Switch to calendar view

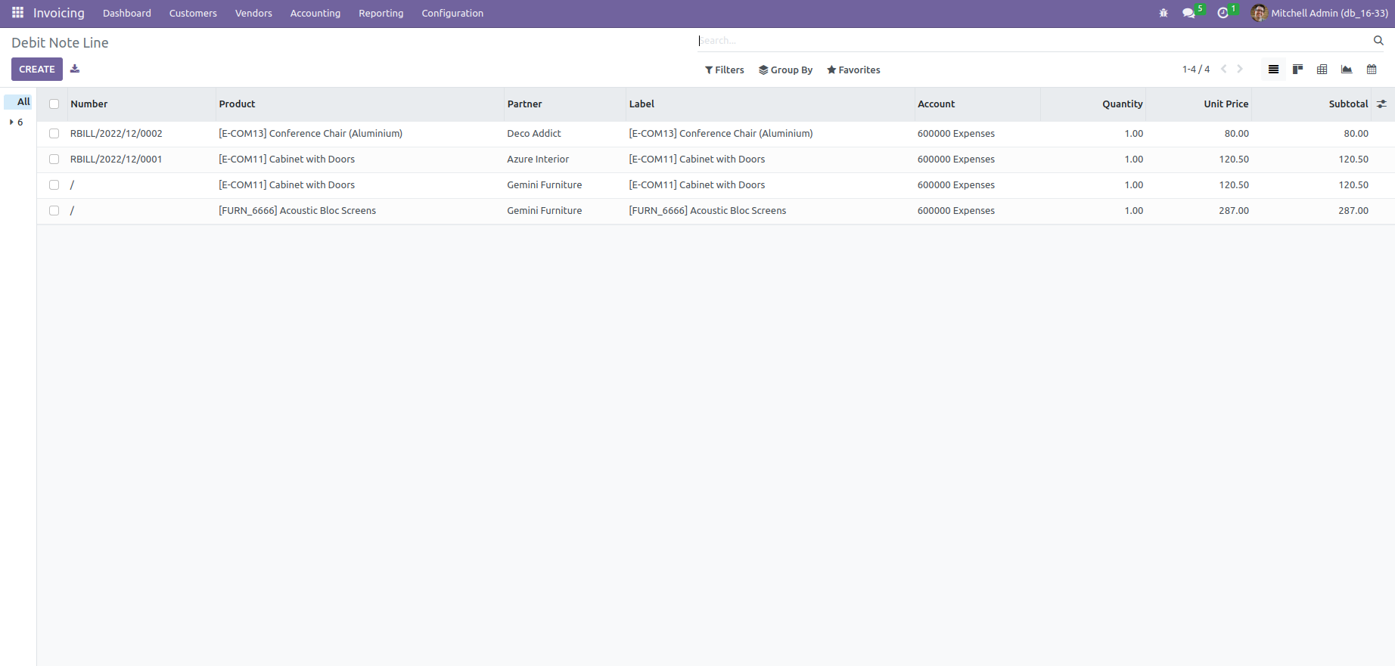[1372, 70]
